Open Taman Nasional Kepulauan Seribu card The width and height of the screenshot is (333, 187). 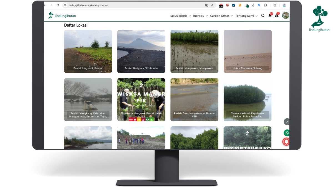click(x=248, y=99)
